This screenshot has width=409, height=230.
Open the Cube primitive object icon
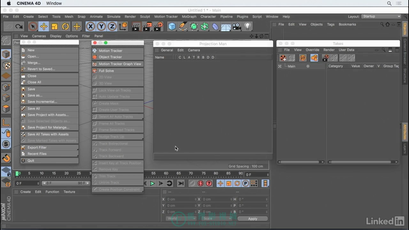tap(172, 27)
